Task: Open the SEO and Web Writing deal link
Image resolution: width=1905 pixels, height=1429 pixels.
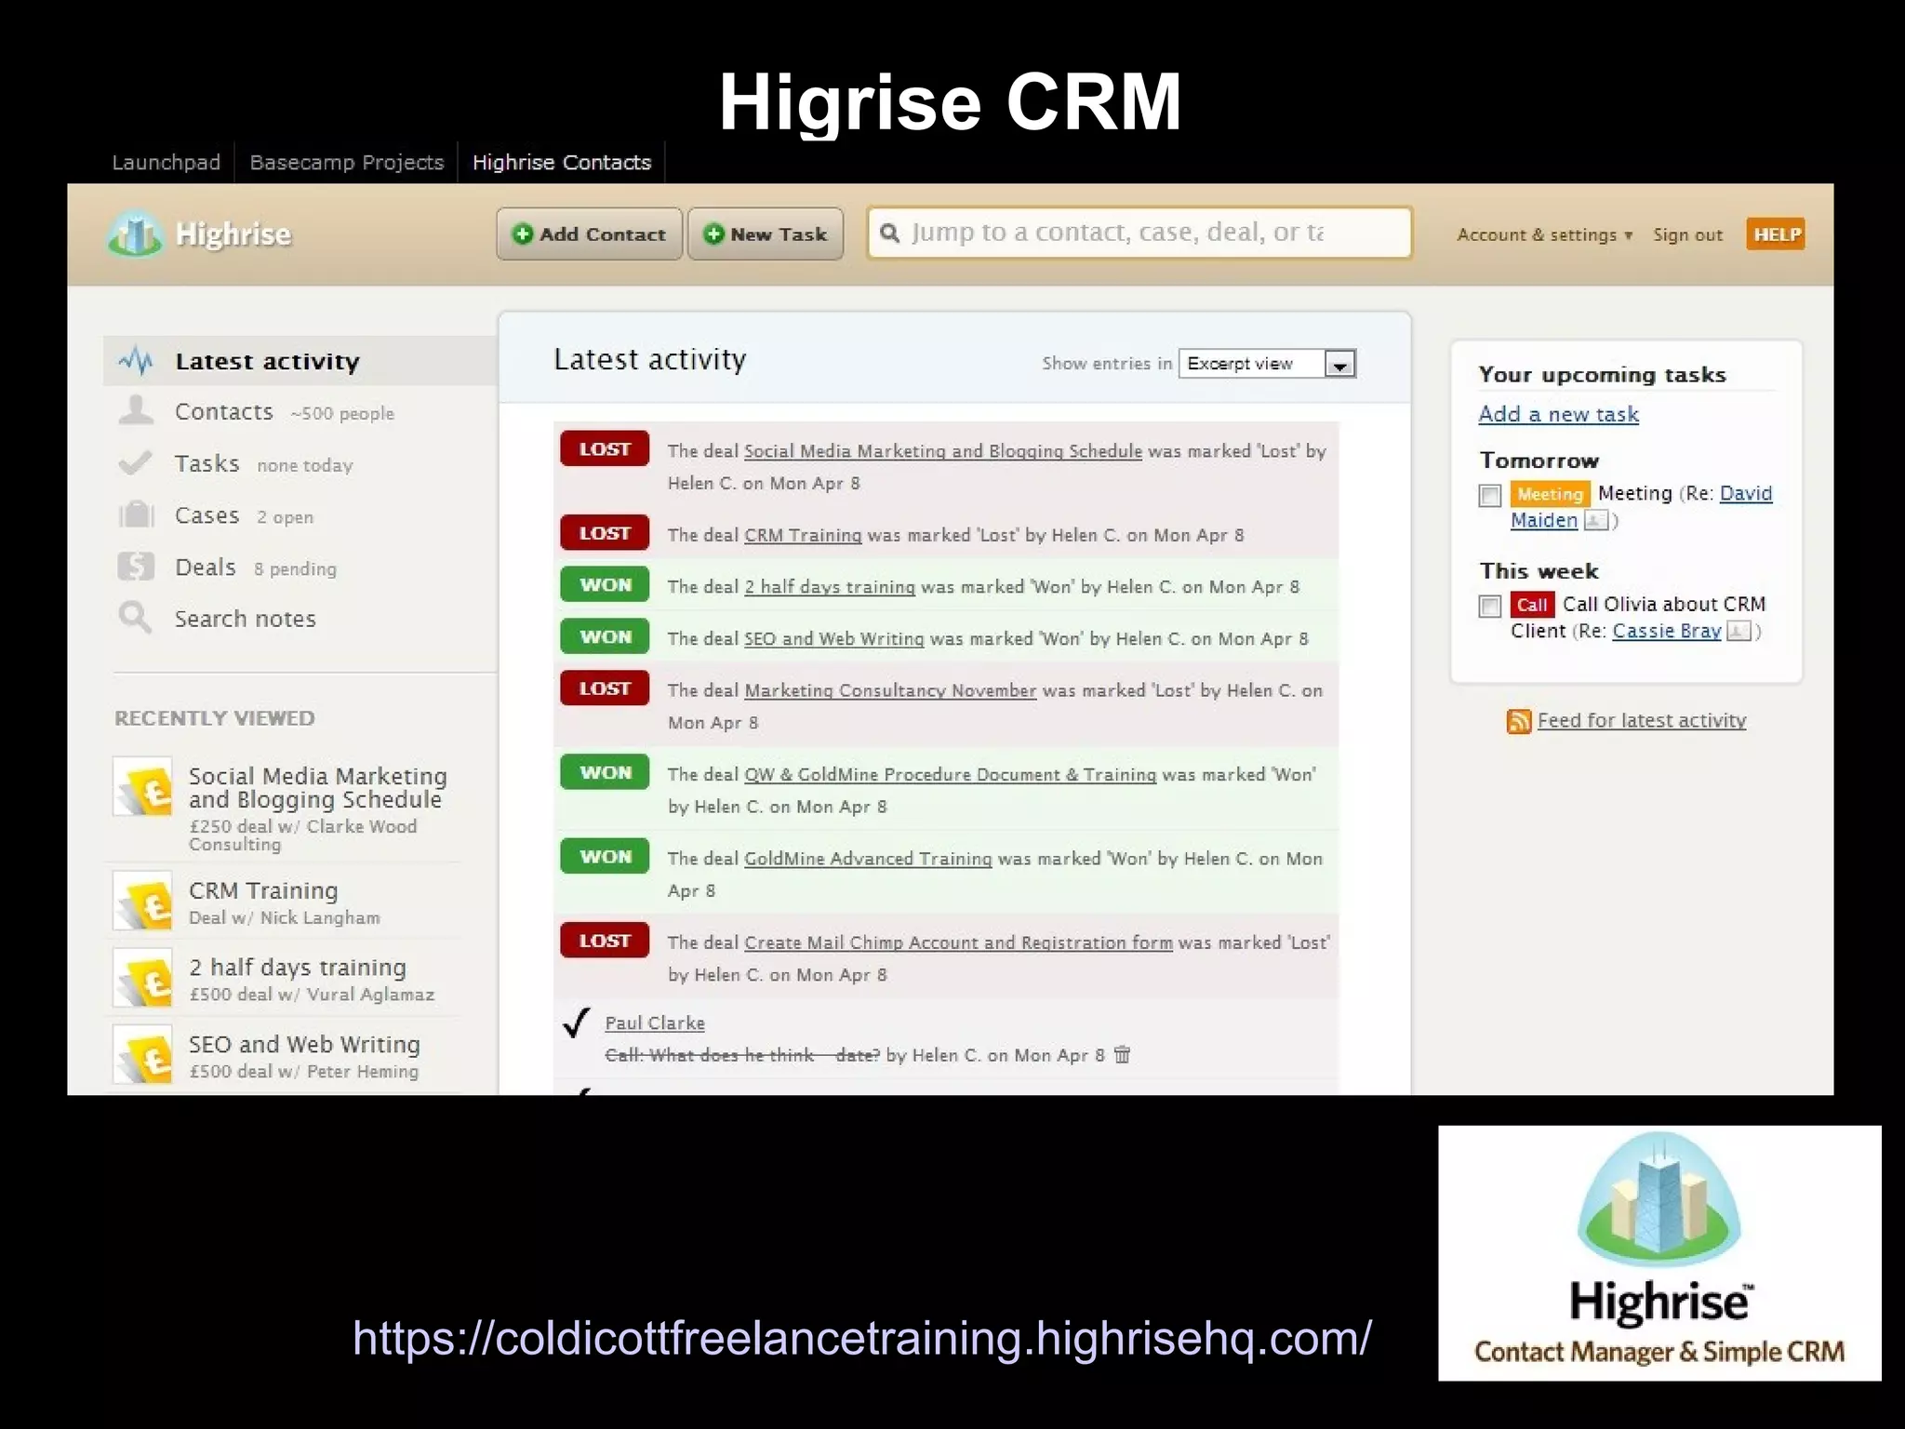Action: click(x=834, y=639)
